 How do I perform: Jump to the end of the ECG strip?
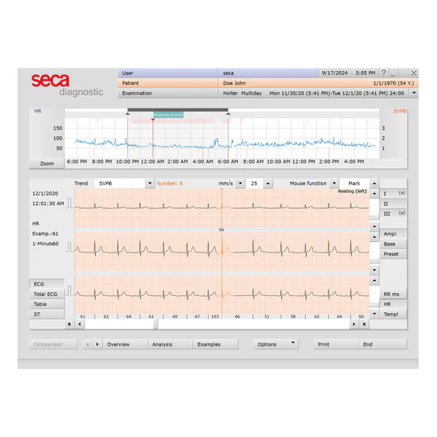364,324
